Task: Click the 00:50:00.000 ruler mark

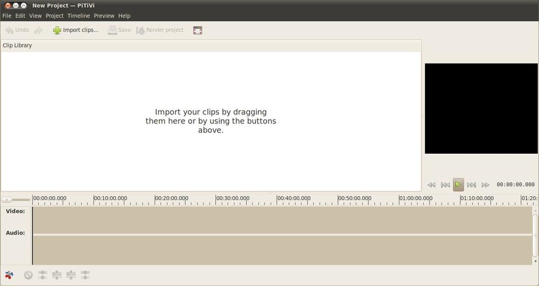Action: click(x=354, y=199)
